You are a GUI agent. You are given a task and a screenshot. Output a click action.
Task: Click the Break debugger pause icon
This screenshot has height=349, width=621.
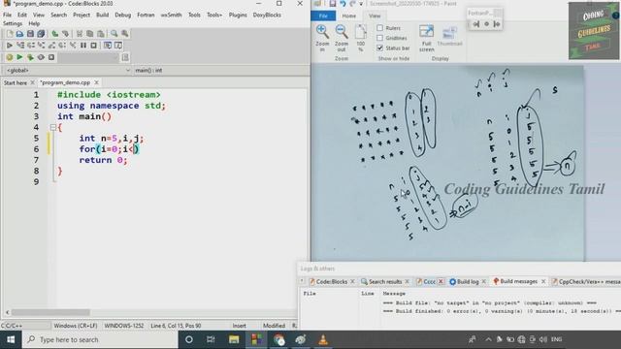83,46
